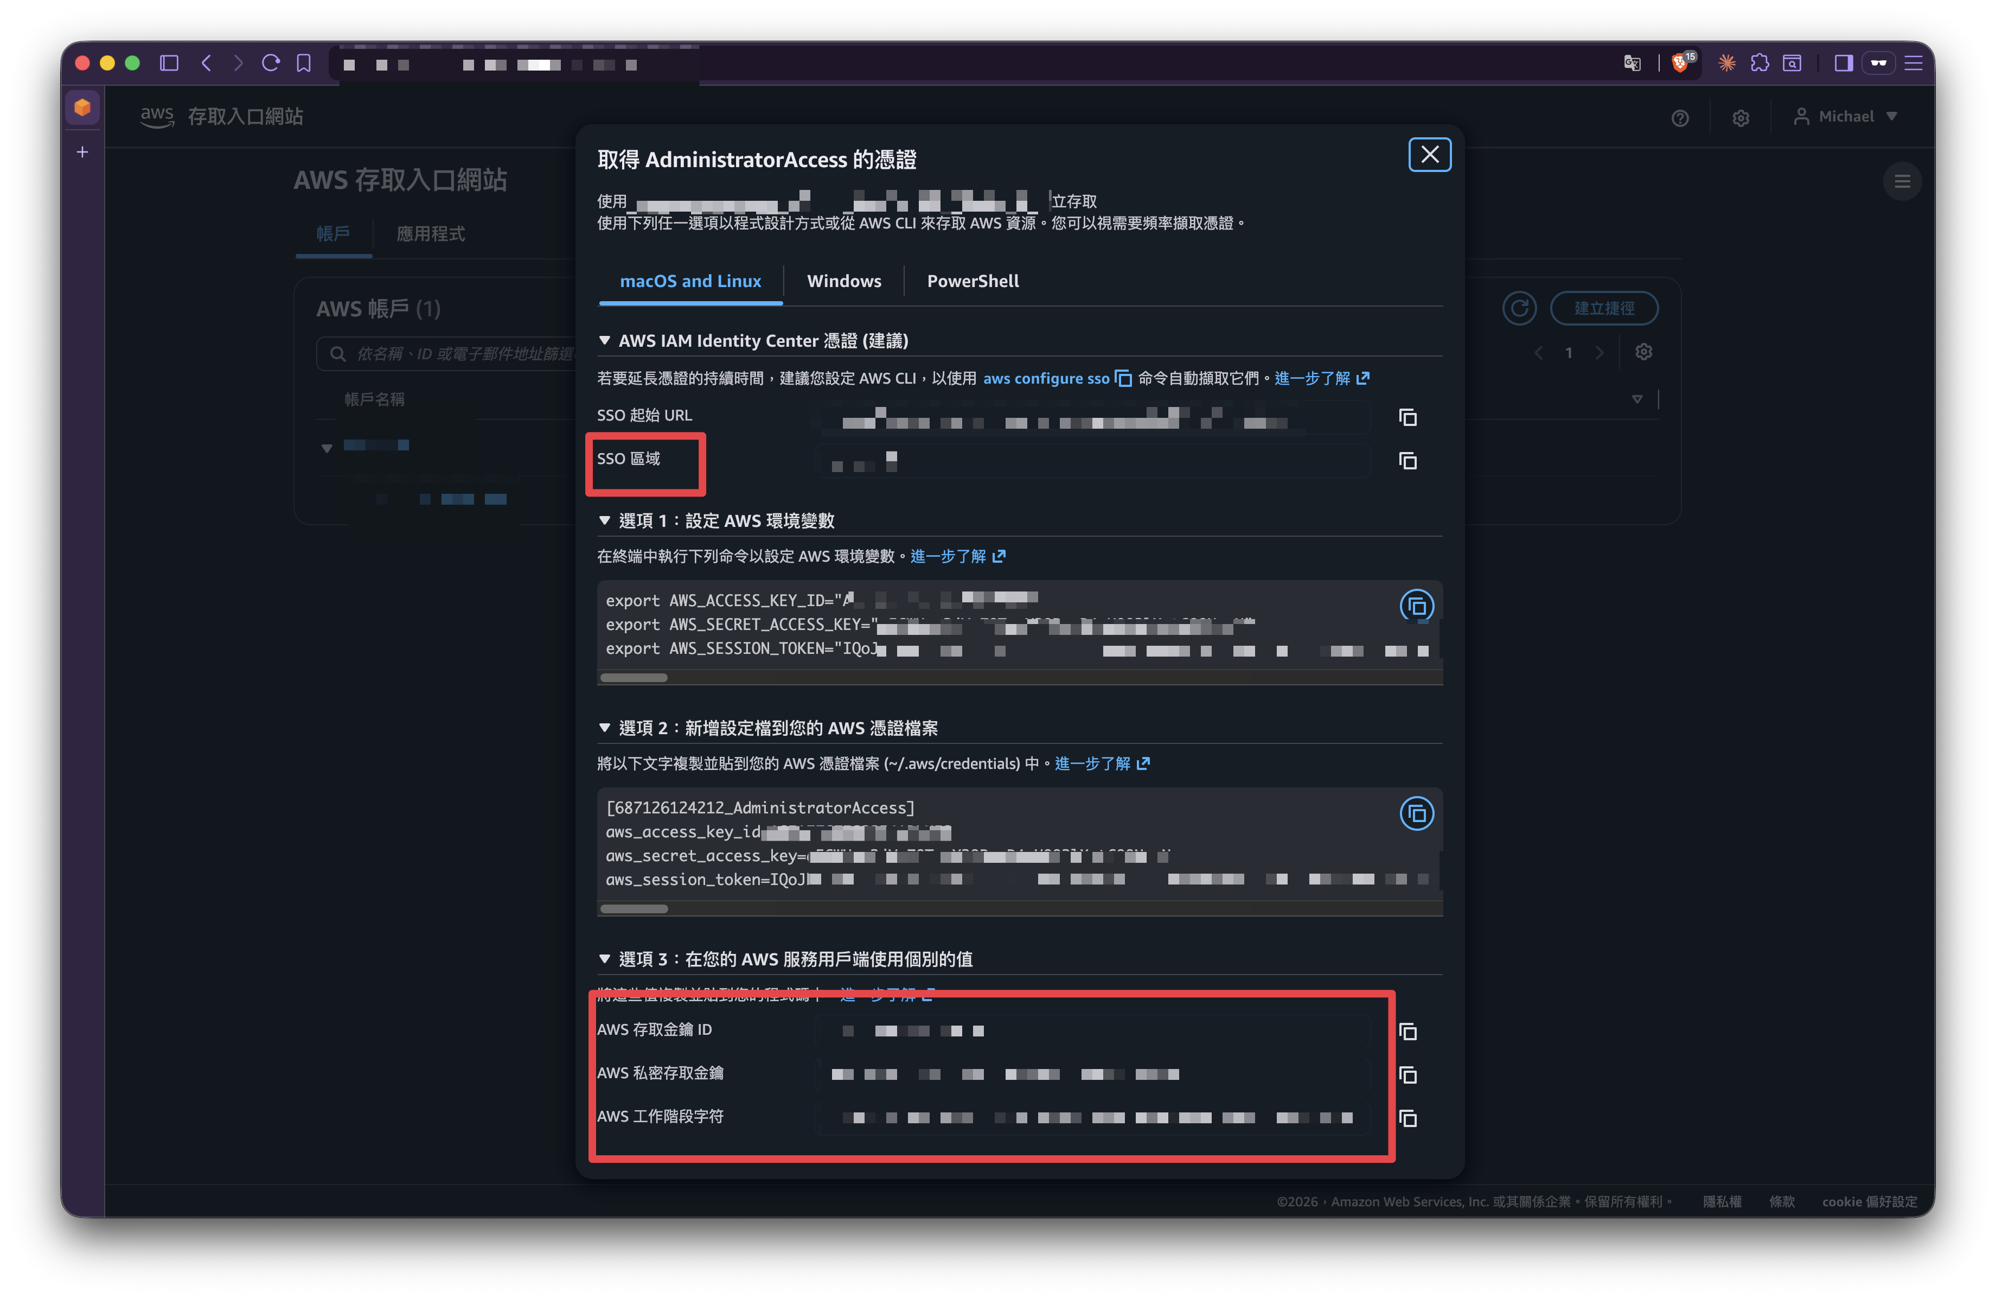The height and width of the screenshot is (1298, 1996).
Task: Refresh the AWS 帳戶 list
Action: 1520,308
